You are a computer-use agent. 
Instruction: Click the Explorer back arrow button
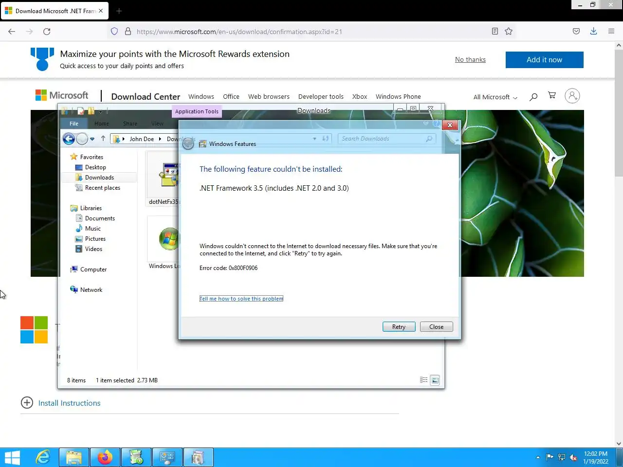tap(69, 139)
